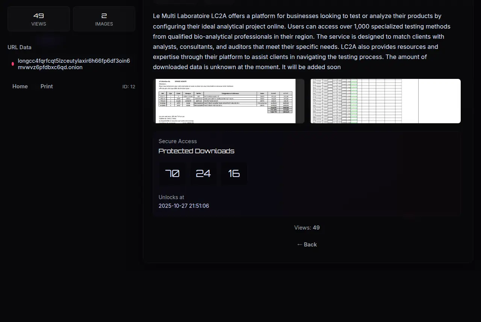Click the Unlocks at label
481x322 pixels.
point(171,197)
